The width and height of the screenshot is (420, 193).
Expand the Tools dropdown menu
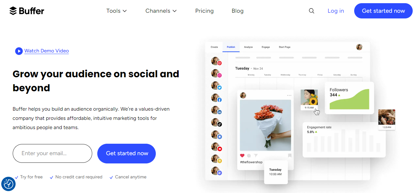pyautogui.click(x=116, y=11)
